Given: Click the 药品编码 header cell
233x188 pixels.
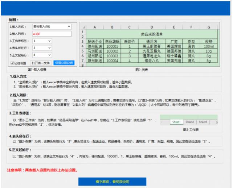Looking at the screenshot, I should 112,42.
